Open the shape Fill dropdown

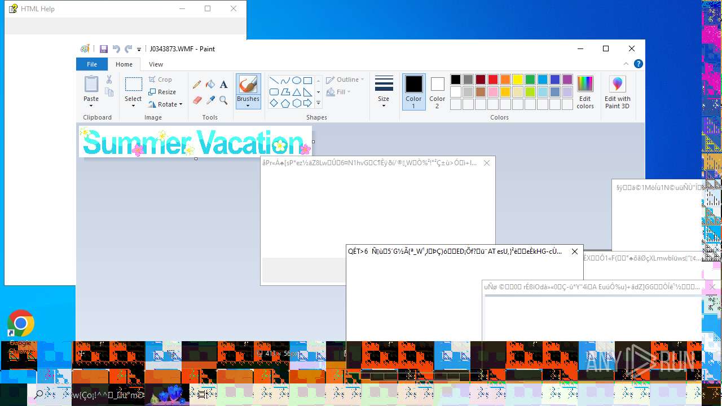338,92
